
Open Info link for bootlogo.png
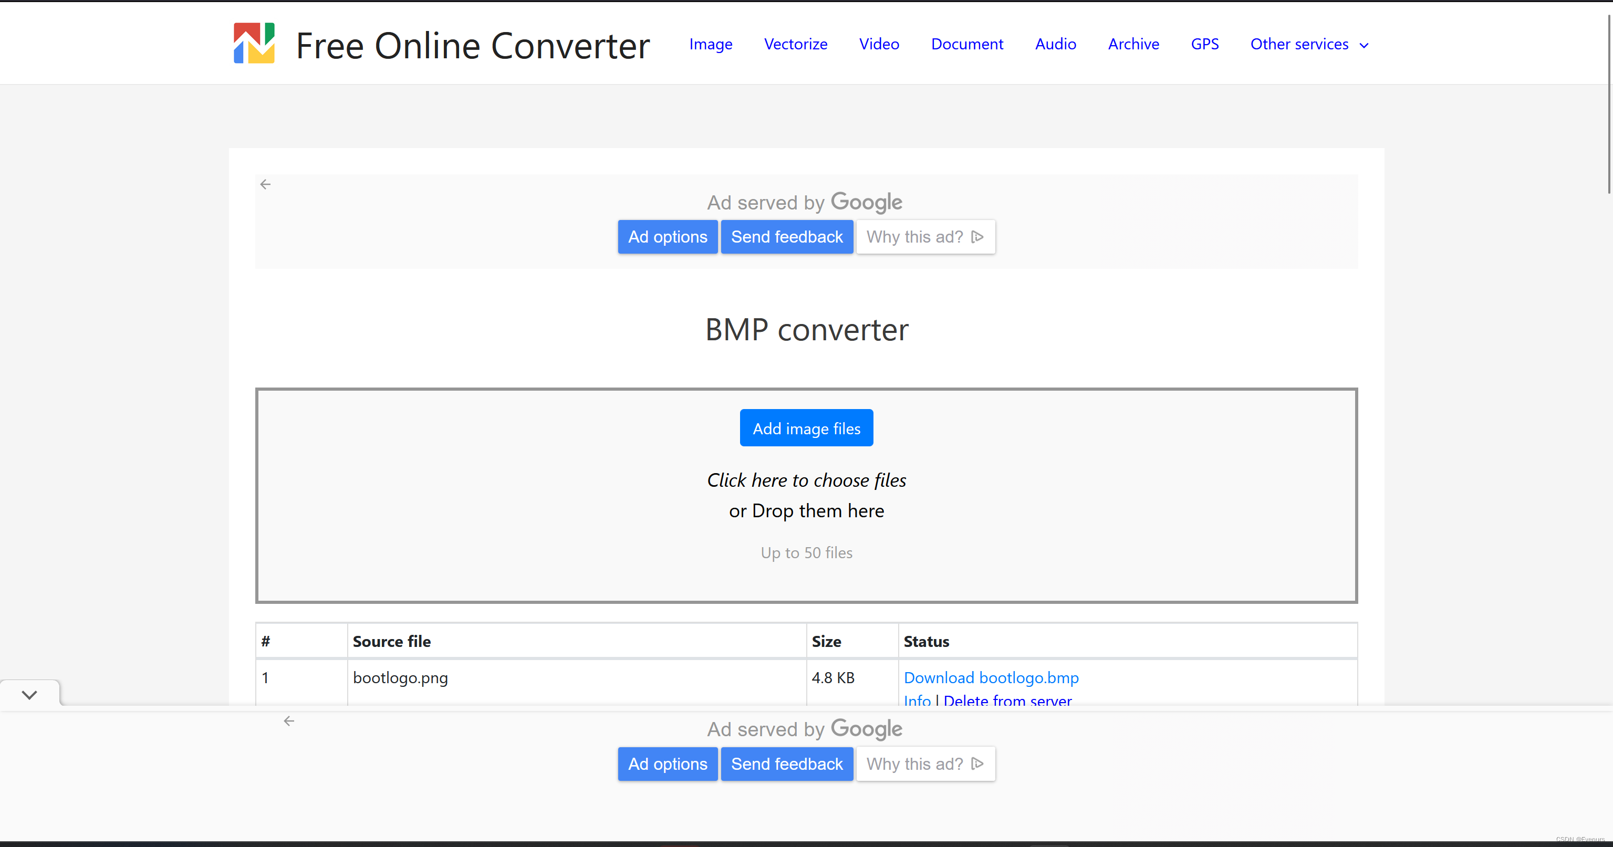(917, 700)
